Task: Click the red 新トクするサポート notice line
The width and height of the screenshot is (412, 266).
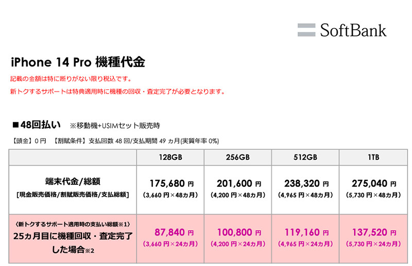Action: 117,92
